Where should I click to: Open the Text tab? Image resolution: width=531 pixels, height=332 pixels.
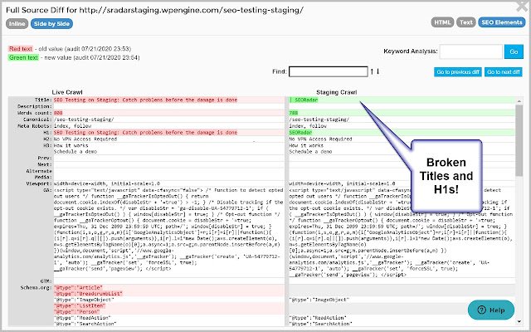466,22
